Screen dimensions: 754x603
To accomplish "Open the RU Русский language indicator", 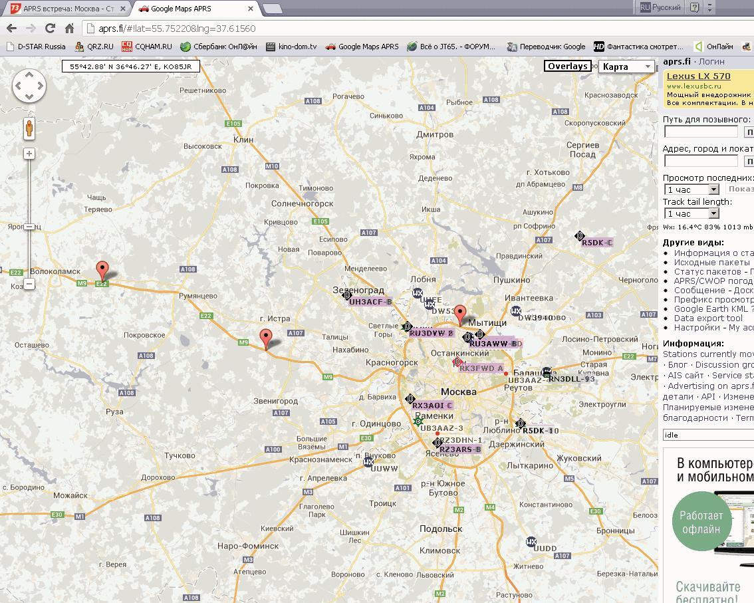I will coord(660,7).
